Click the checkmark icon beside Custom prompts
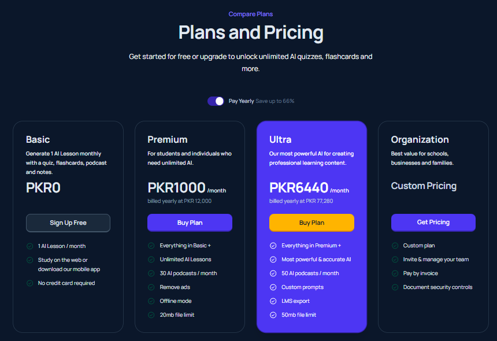The image size is (497, 341). tap(273, 287)
